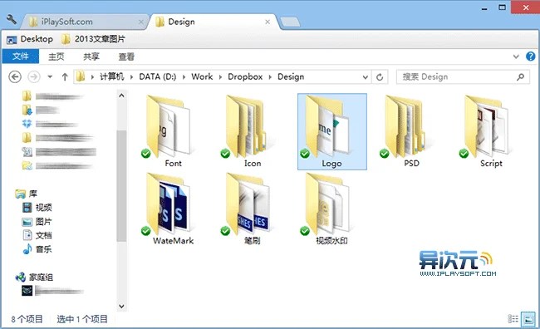This screenshot has height=329, width=540.
Task: Select Dropbox in the address path
Action: tap(245, 76)
